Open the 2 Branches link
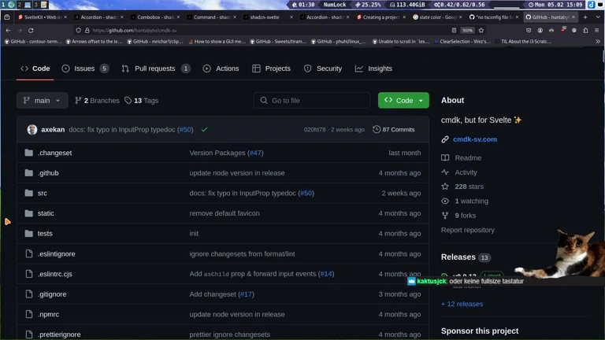 pyautogui.click(x=97, y=101)
